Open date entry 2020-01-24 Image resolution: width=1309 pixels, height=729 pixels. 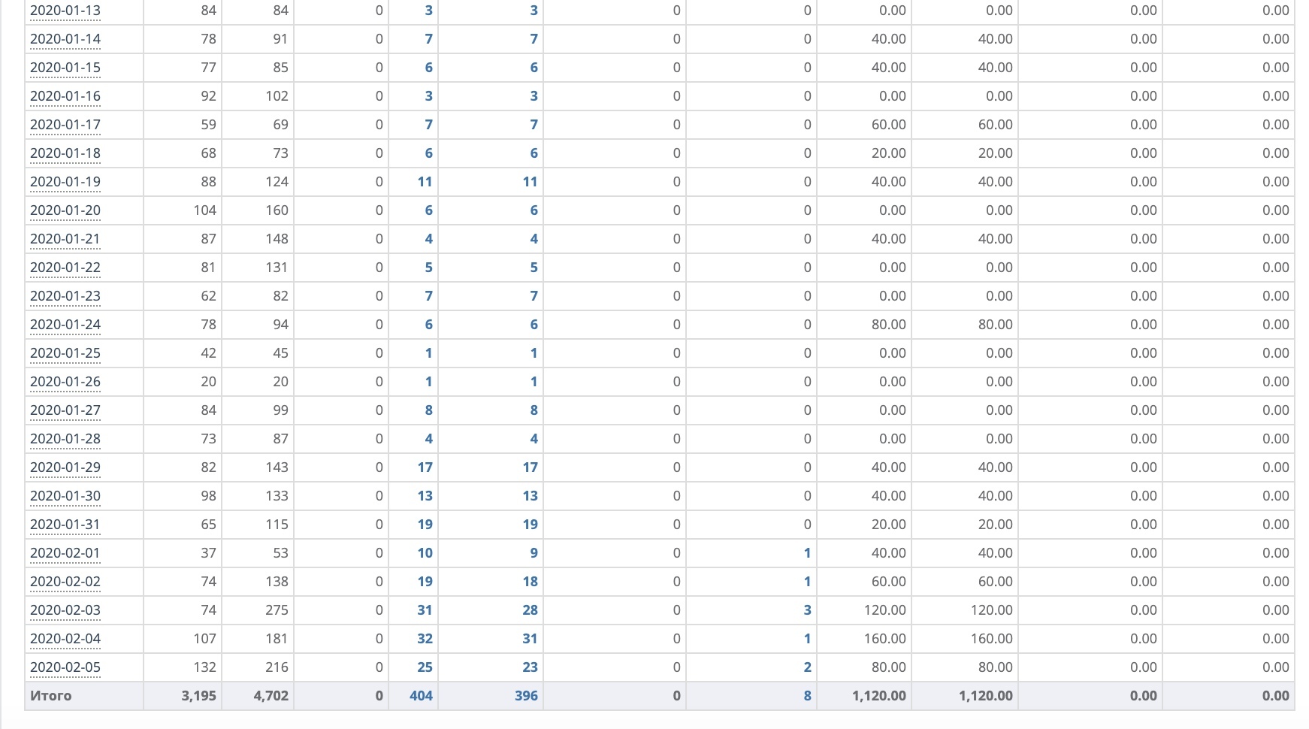point(65,325)
